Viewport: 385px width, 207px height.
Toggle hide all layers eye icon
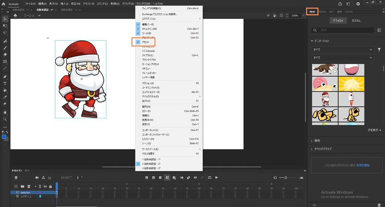pos(45,186)
